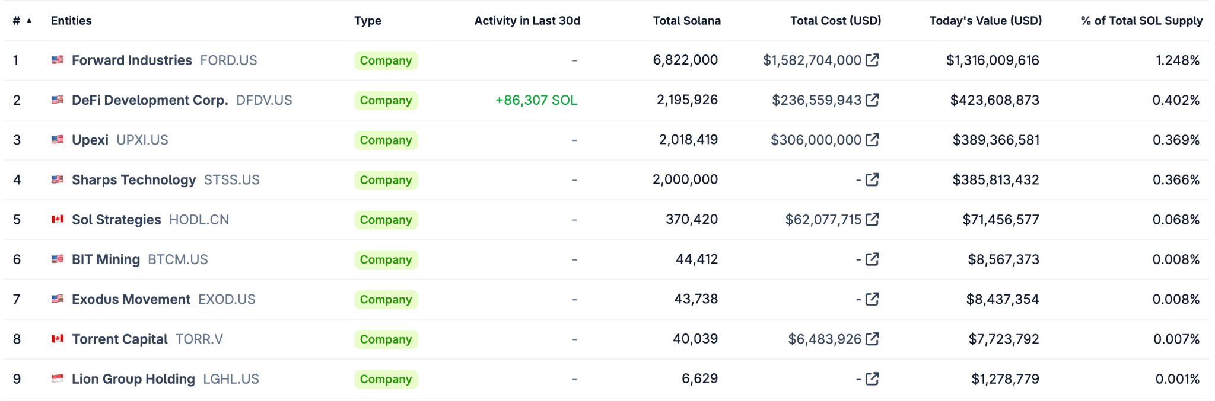This screenshot has width=1215, height=401.
Task: Click Company tag in Upexi row
Action: tap(386, 140)
